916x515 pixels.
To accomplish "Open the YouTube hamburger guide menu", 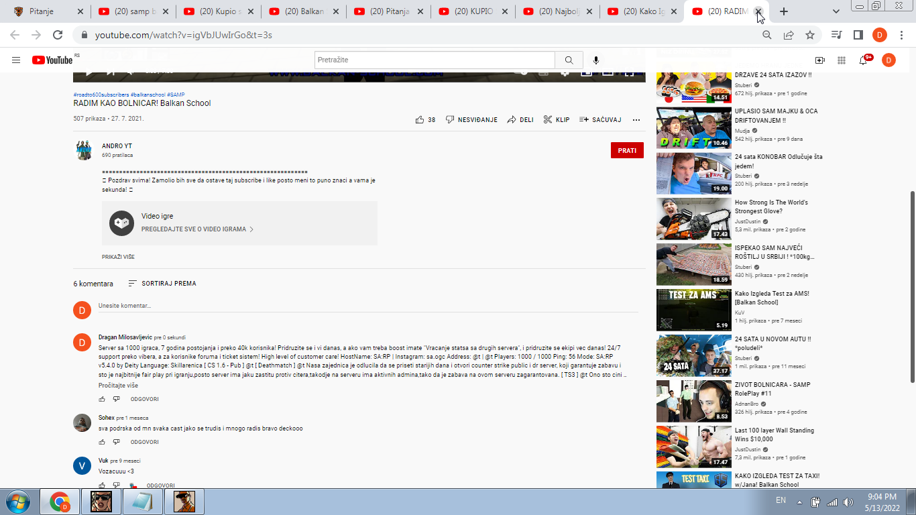I will coord(16,60).
